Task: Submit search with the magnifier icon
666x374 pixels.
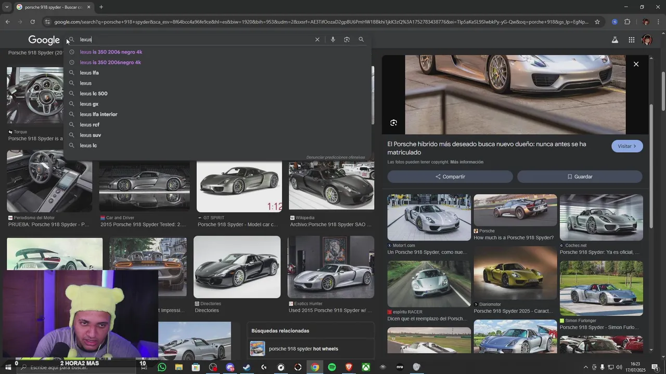Action: click(361, 39)
